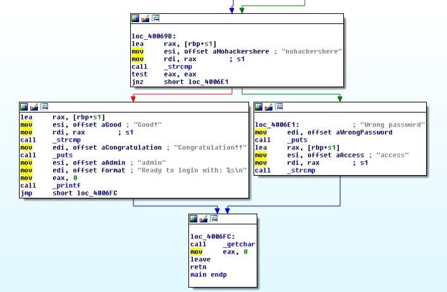Click the test eax, eax instruction
Screen dimensions: 447x292
pyautogui.click(x=164, y=75)
